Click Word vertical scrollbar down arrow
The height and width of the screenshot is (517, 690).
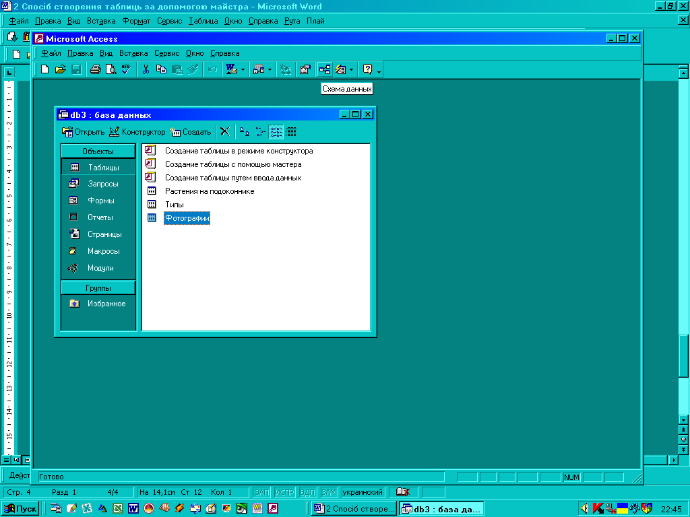pos(683,420)
